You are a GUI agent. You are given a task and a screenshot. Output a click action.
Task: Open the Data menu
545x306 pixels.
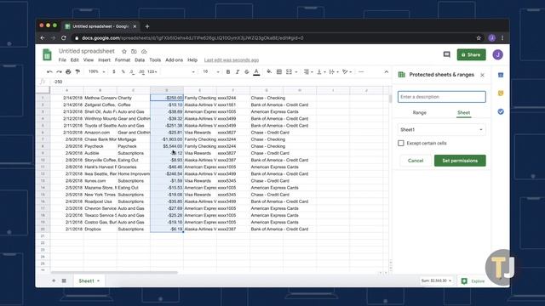point(140,60)
